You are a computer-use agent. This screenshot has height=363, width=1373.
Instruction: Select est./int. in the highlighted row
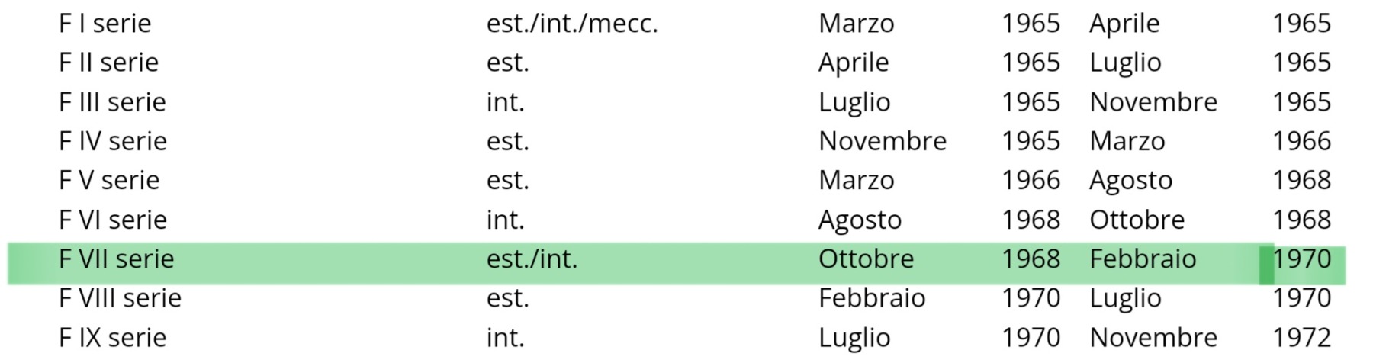[x=532, y=259]
